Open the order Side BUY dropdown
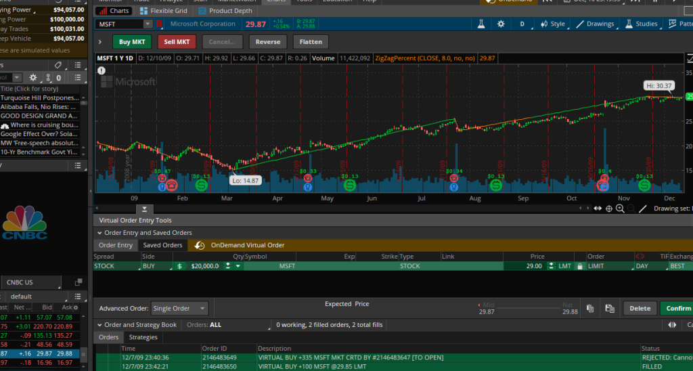 pos(156,266)
